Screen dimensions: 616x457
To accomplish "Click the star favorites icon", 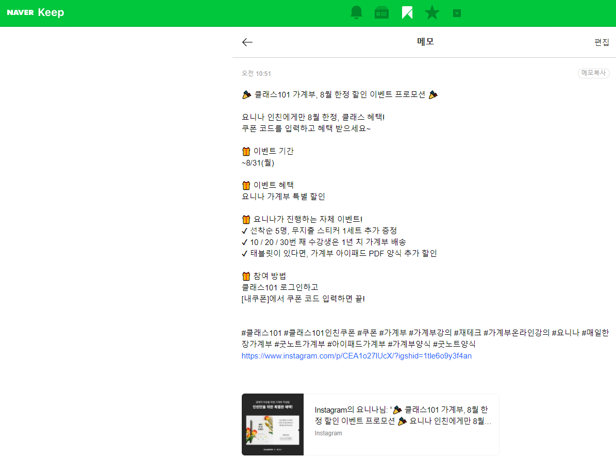I will click(x=432, y=12).
